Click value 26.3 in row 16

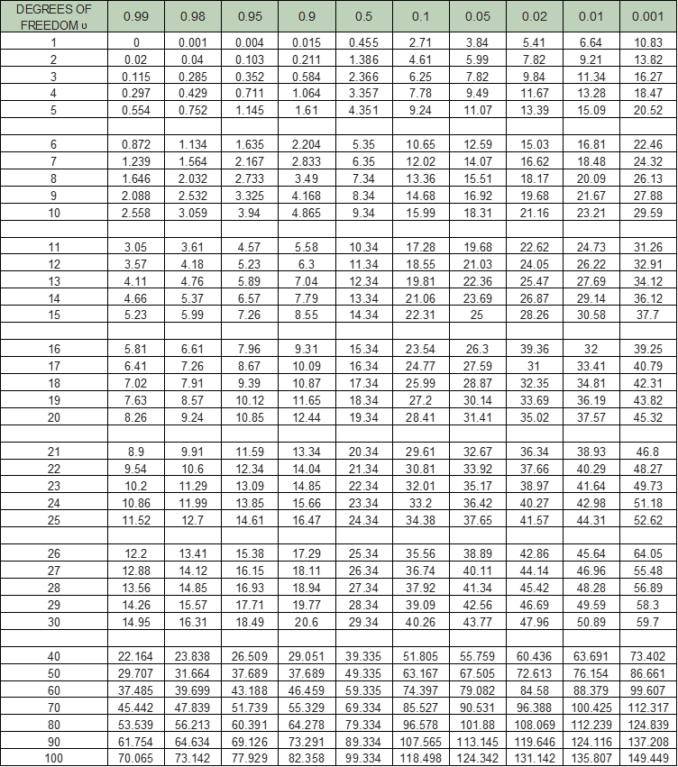click(477, 349)
